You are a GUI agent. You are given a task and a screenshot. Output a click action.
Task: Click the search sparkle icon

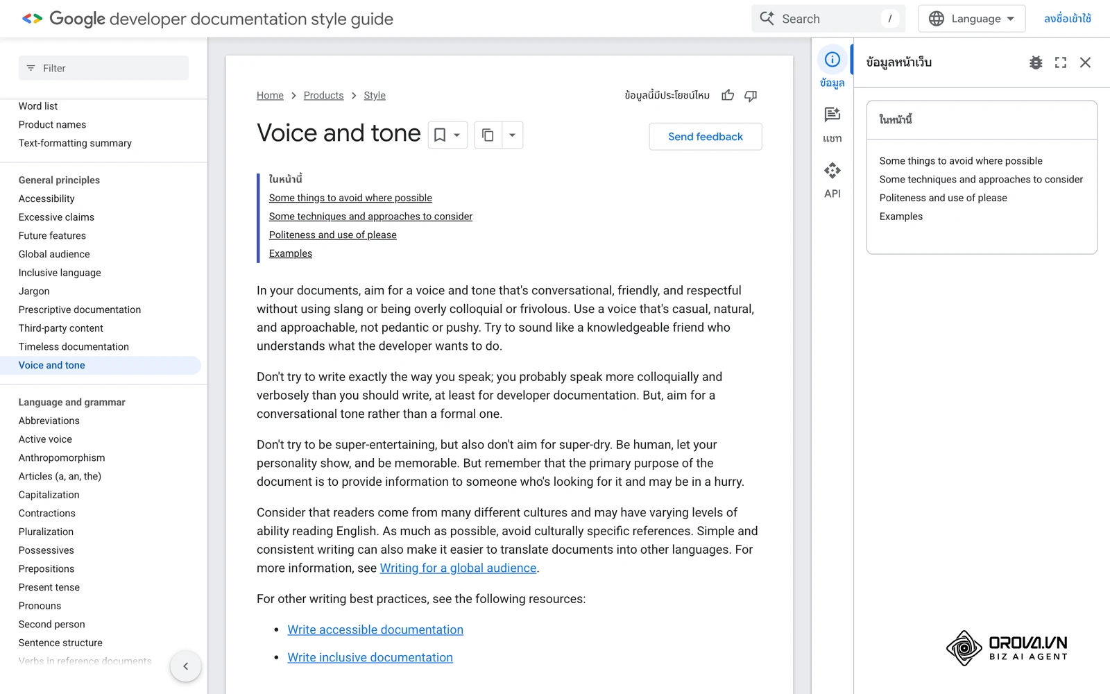[x=767, y=18]
